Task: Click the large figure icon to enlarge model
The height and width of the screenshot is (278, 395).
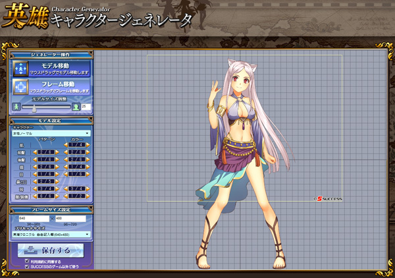Action: 76,107
